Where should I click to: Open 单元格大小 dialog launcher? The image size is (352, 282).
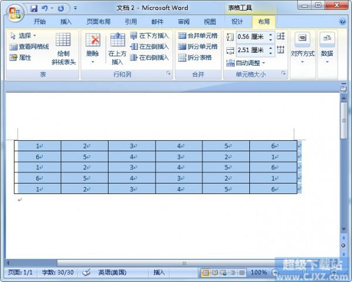283,73
